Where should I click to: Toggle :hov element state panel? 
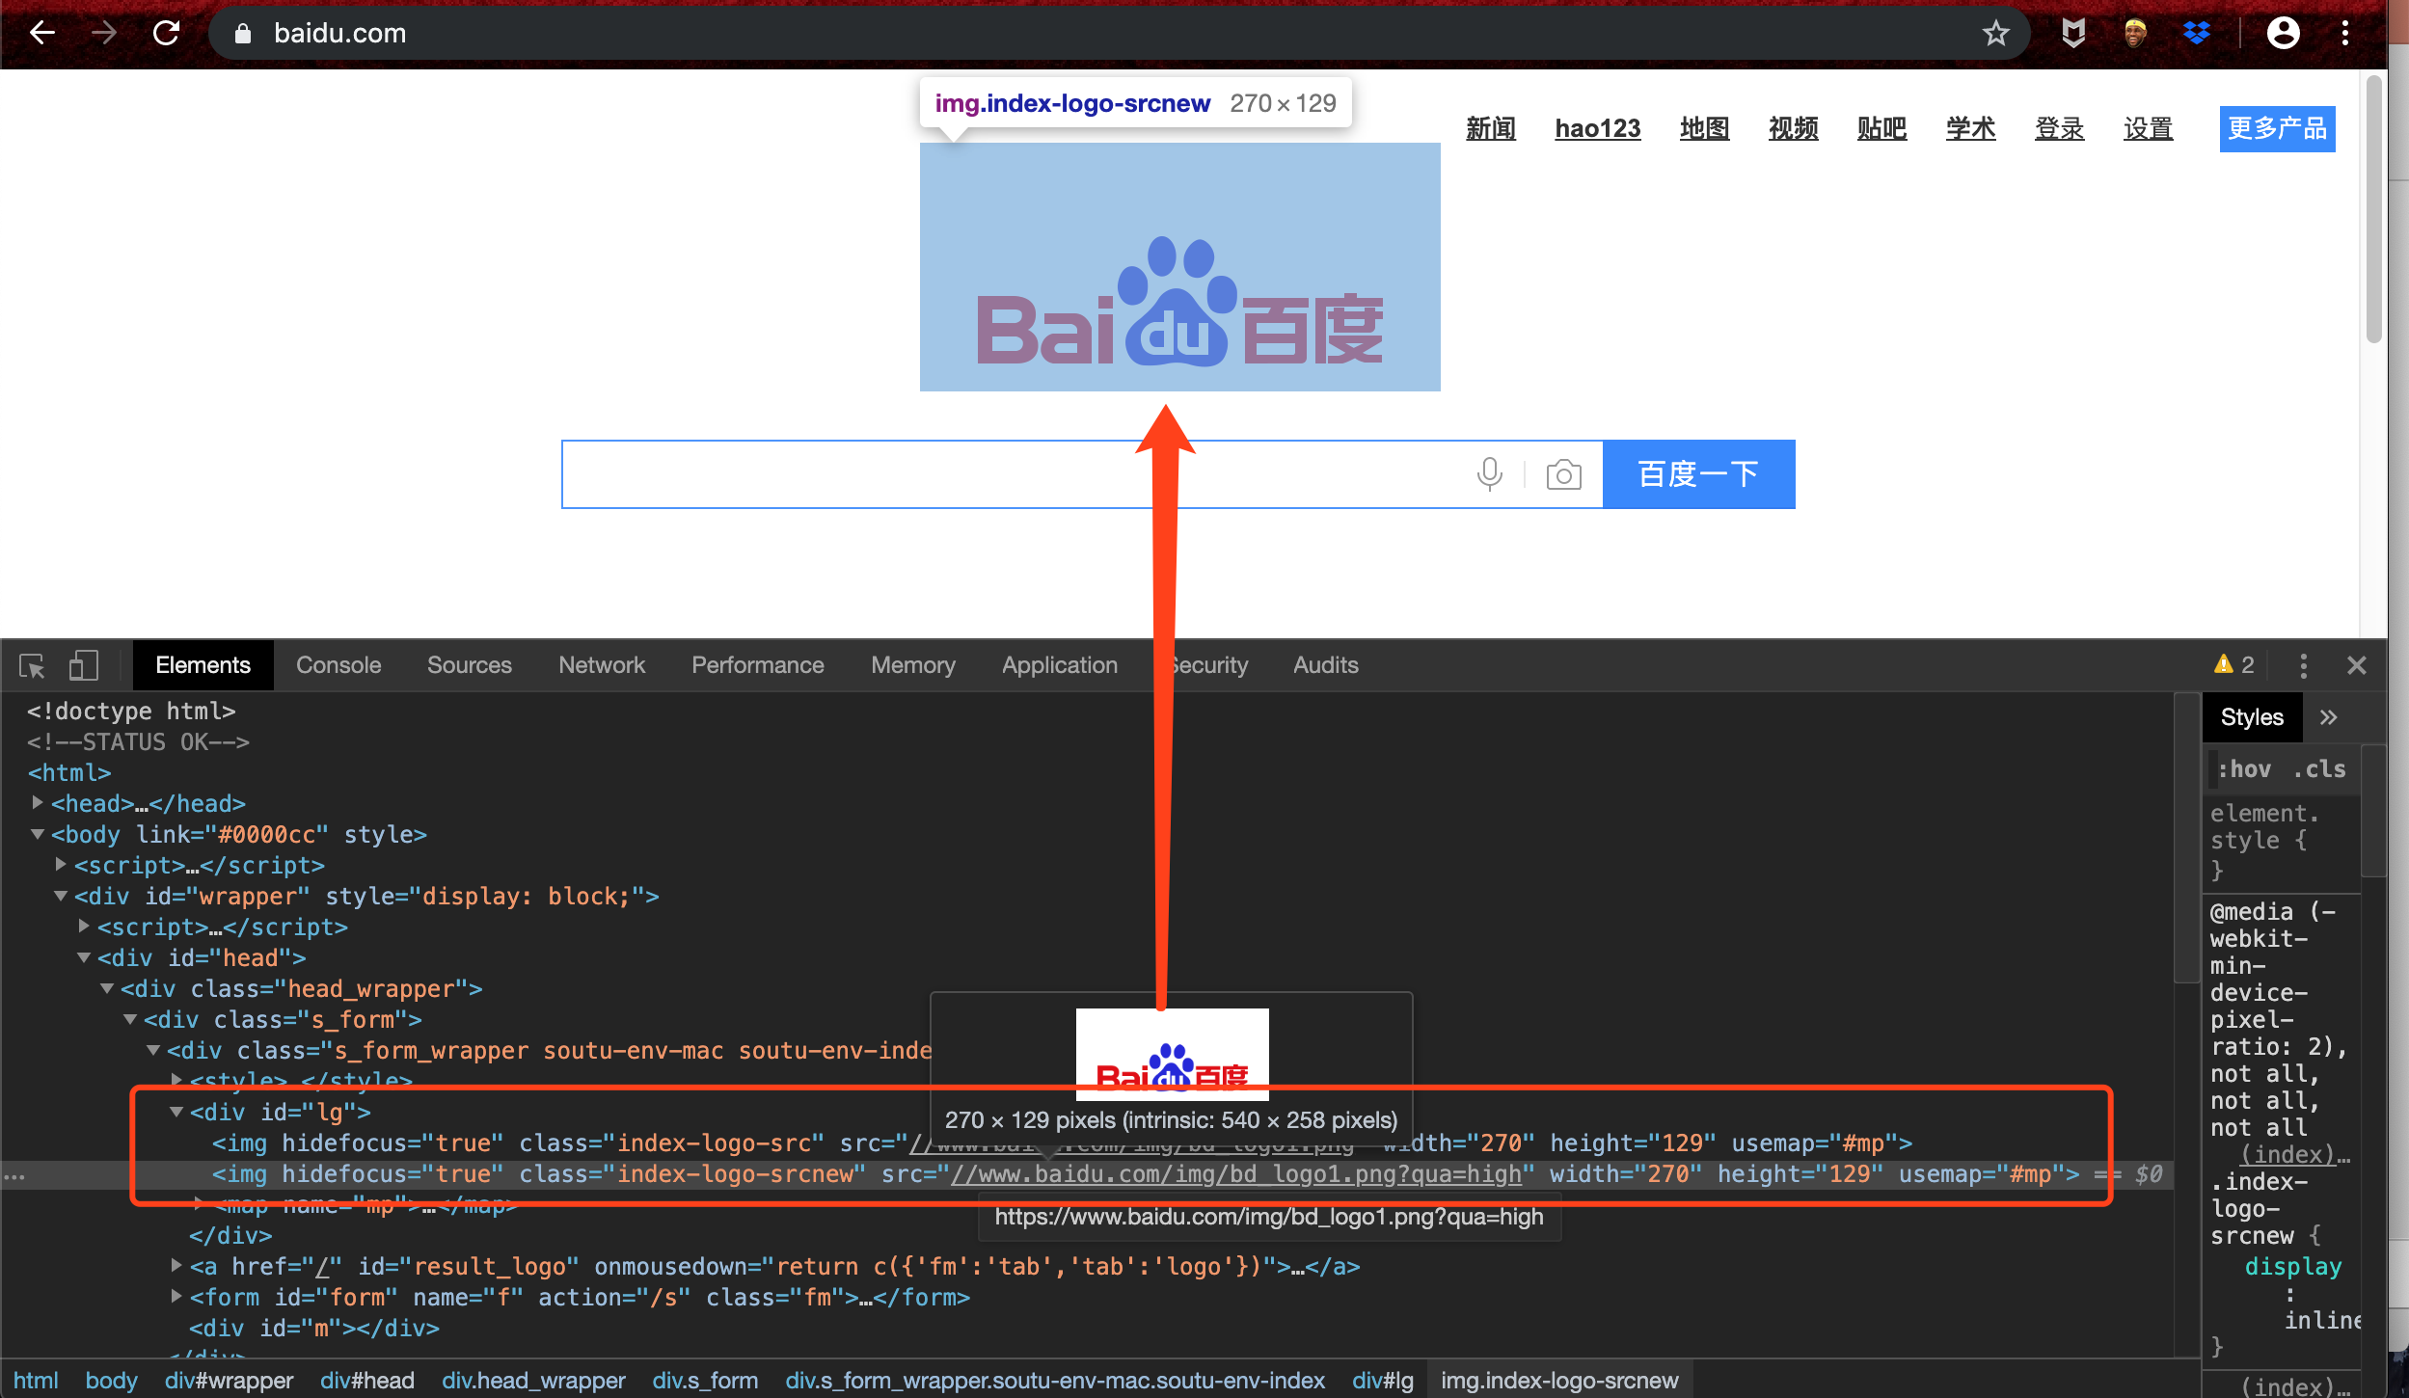point(2244,769)
